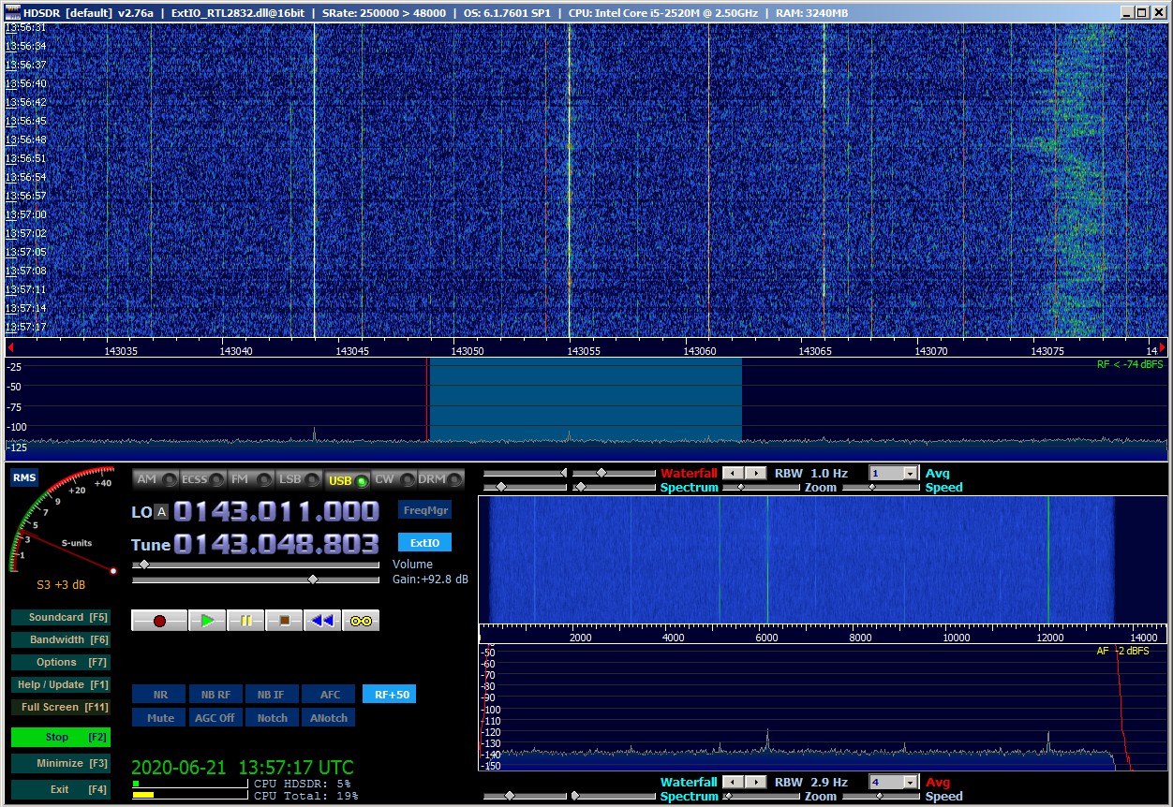
Task: Click 6000 on the AF frequency scale
Action: click(767, 638)
